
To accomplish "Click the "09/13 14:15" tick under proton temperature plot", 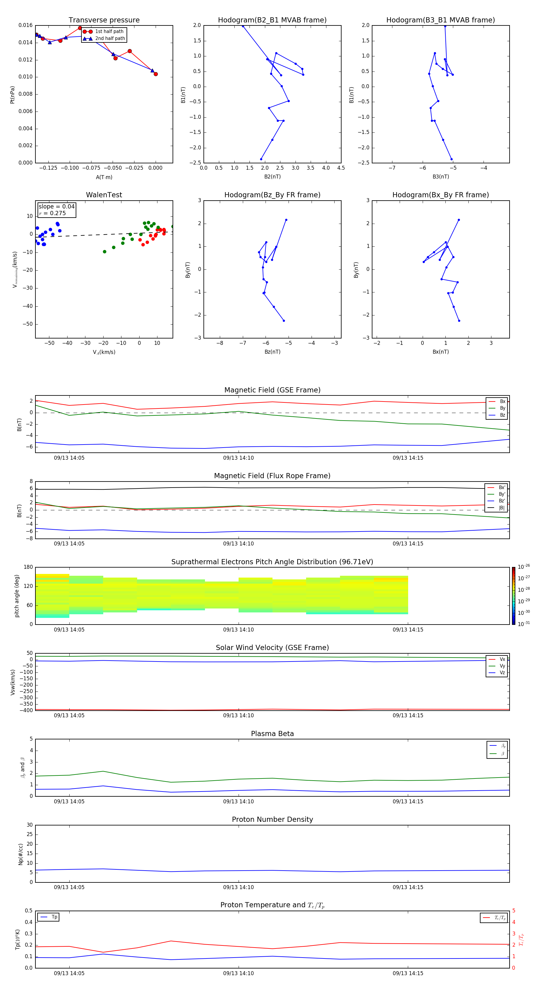I will point(408,973).
